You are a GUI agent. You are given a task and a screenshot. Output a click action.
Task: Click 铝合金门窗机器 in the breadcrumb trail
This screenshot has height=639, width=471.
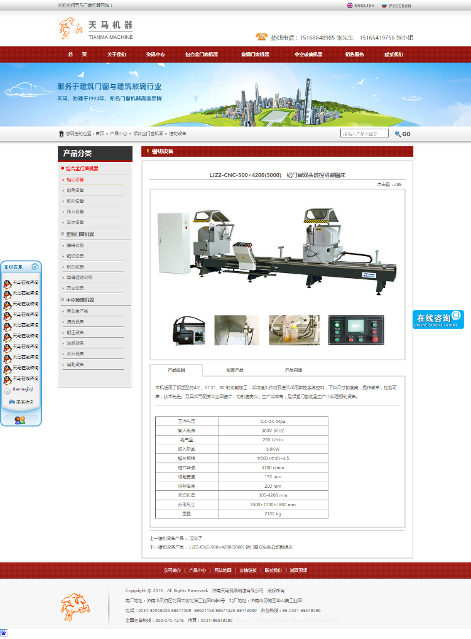(x=148, y=134)
